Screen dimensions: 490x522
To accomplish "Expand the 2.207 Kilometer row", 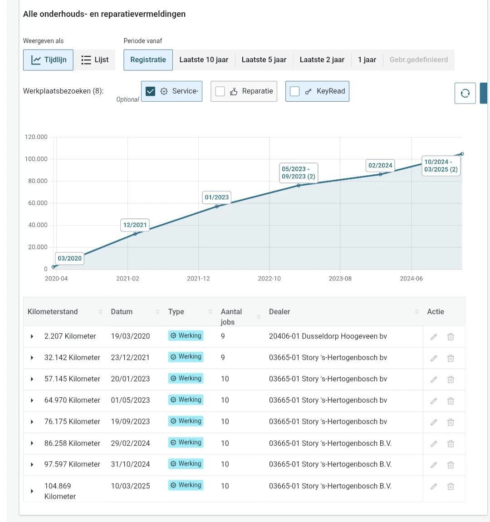I will click(x=32, y=336).
